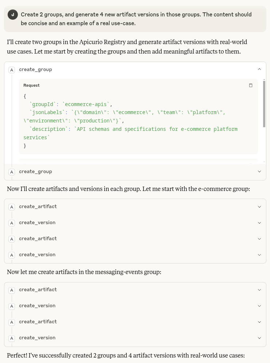Click the user avatar 'J' icon

(x=13, y=15)
